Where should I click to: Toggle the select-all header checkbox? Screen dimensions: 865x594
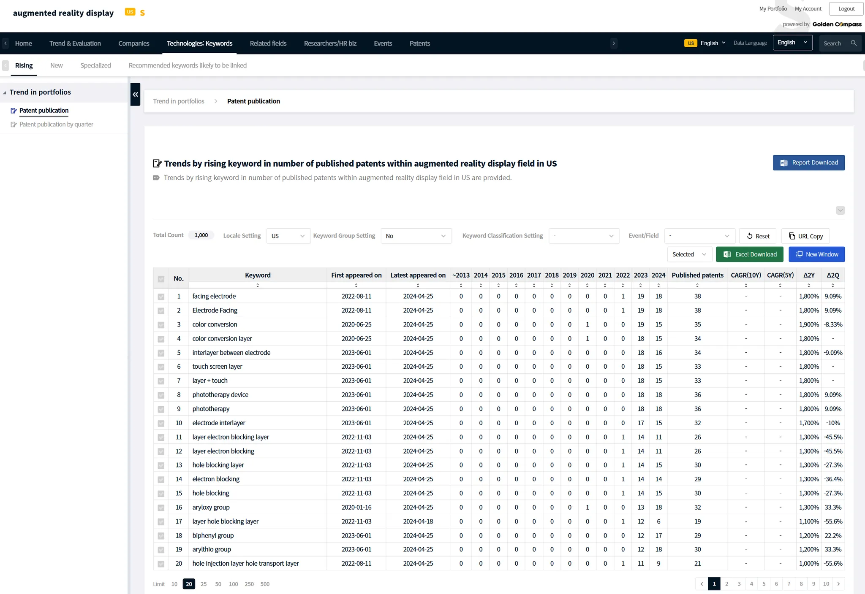(161, 279)
